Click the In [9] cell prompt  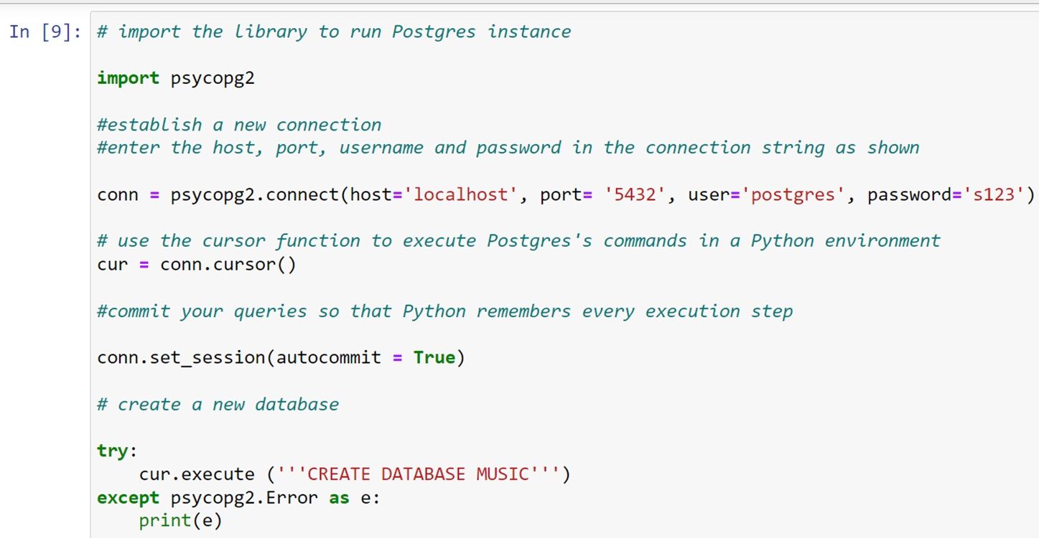coord(43,32)
